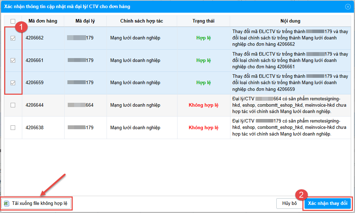
Task: Click Hợp lệ status for order 4206661
Action: (x=204, y=60)
